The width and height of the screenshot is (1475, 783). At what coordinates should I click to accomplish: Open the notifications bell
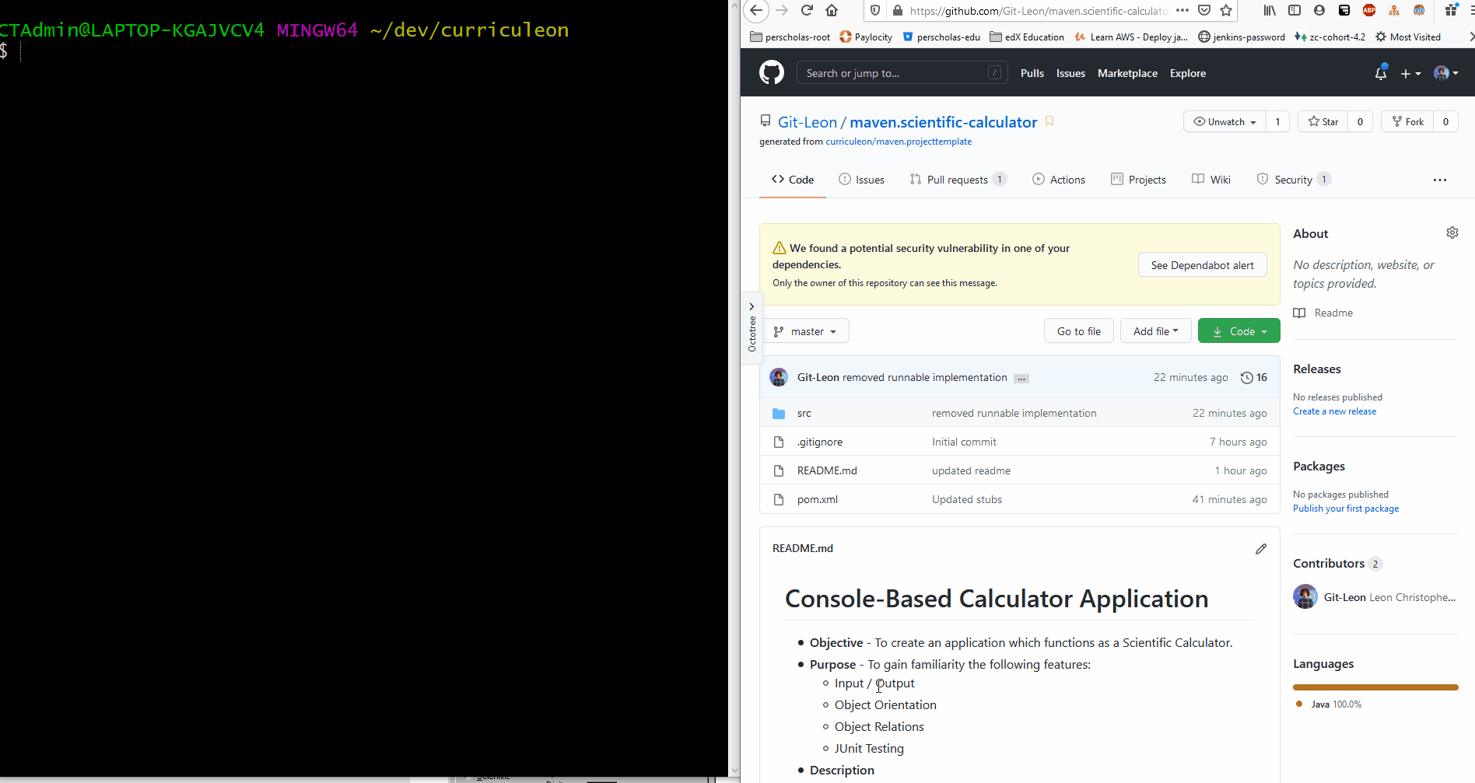(1381, 73)
